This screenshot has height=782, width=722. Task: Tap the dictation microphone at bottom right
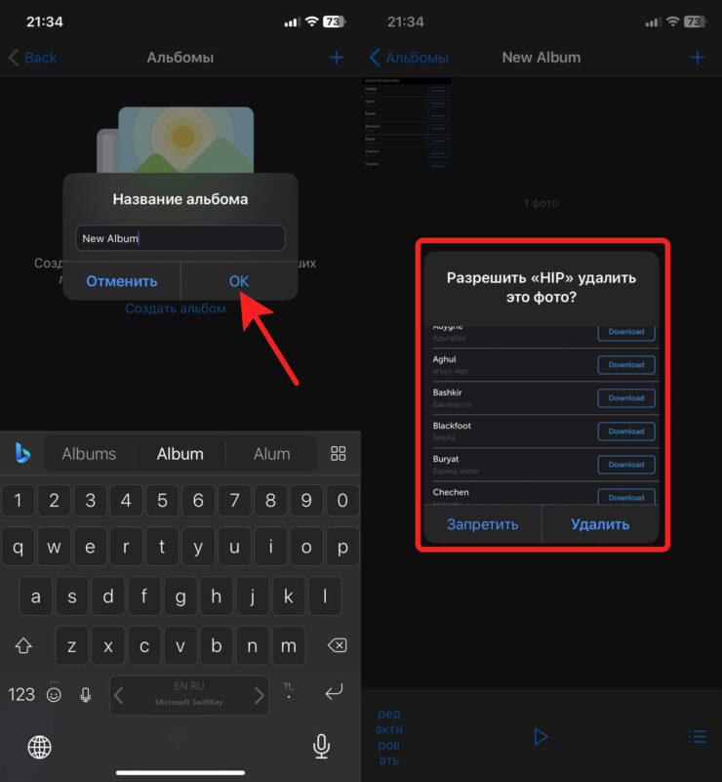321,747
